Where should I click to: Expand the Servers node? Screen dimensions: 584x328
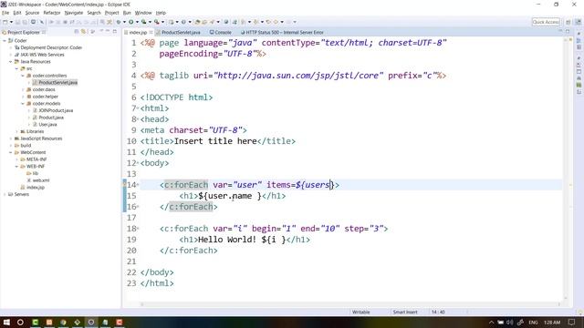[x=5, y=194]
